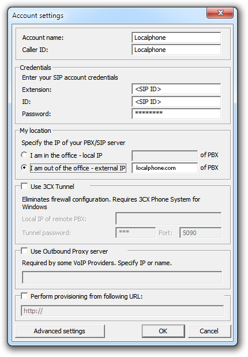
Task: Select 'I am in the office' radio button
Action: coord(24,155)
